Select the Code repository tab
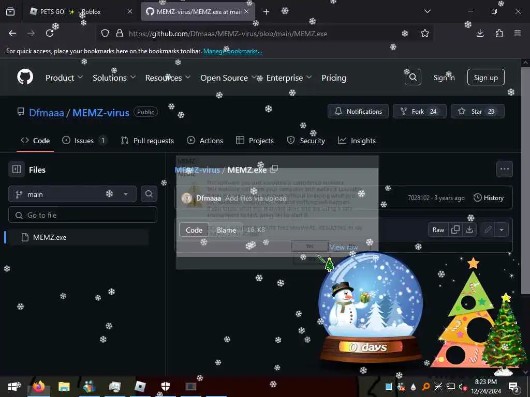530x397 pixels. [x=35, y=141]
